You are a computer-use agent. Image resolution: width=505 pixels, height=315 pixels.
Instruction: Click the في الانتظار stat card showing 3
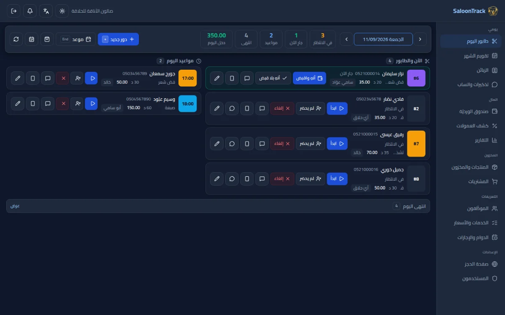(323, 39)
